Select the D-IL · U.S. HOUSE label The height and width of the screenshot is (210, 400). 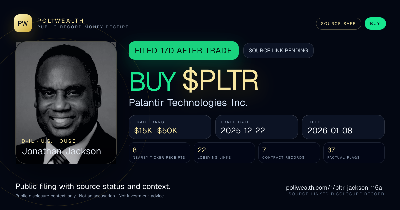(49, 141)
